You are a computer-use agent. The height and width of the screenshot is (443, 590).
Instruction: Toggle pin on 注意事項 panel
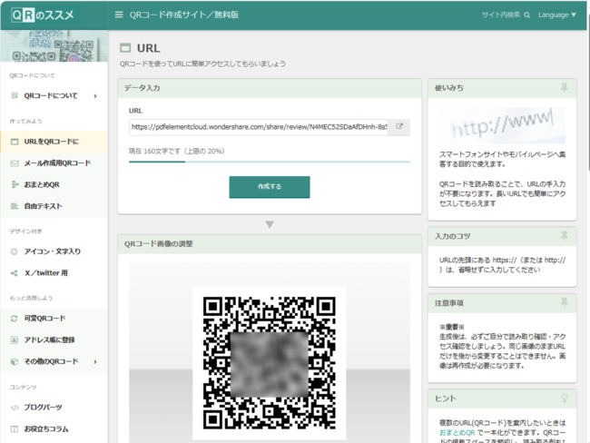[564, 302]
